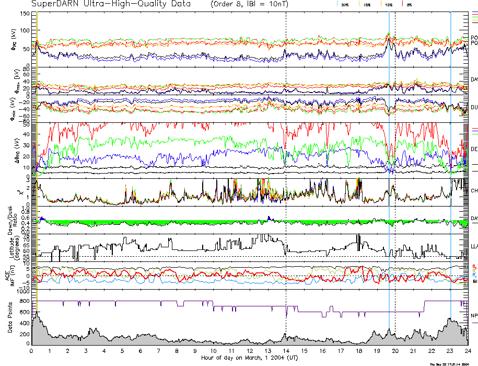The image size is (478, 366).
Task: Click the '(Order 8, |B| = 10nT)' subtitle
Action: [x=249, y=4]
